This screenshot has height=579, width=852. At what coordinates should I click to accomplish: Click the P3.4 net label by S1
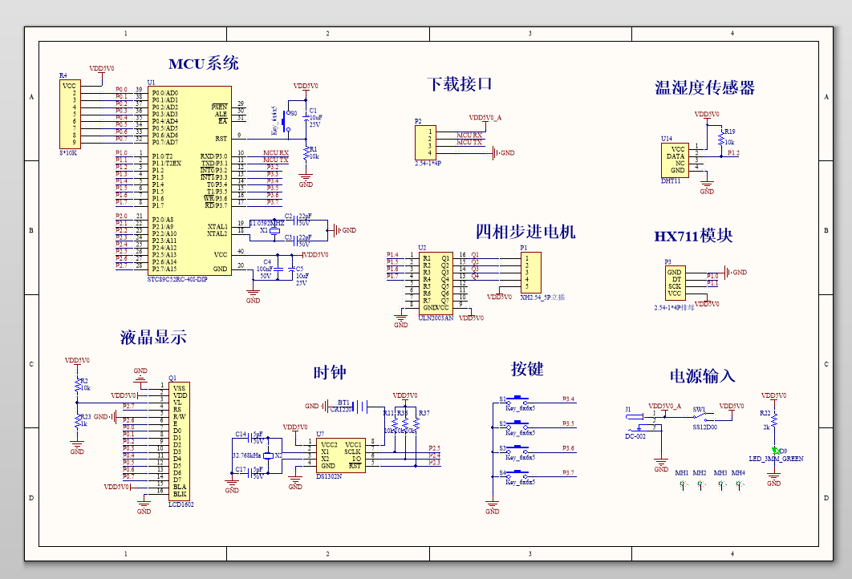(568, 399)
